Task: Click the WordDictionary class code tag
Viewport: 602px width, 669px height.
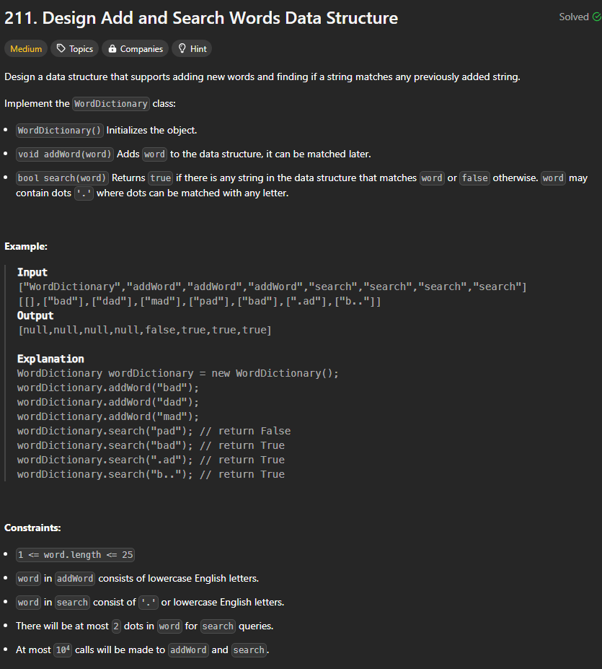Action: pos(111,104)
